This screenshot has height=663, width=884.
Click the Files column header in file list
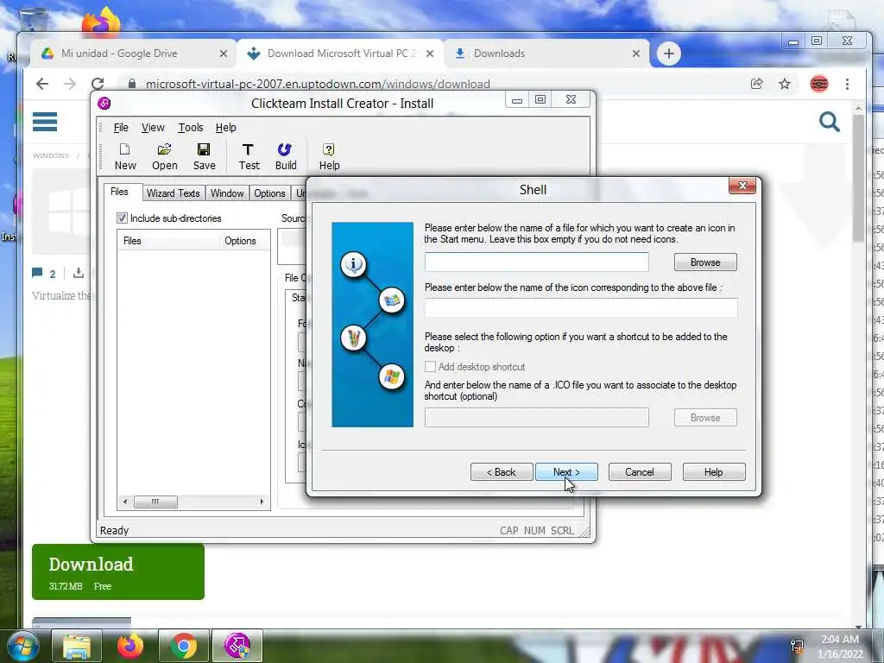point(168,241)
